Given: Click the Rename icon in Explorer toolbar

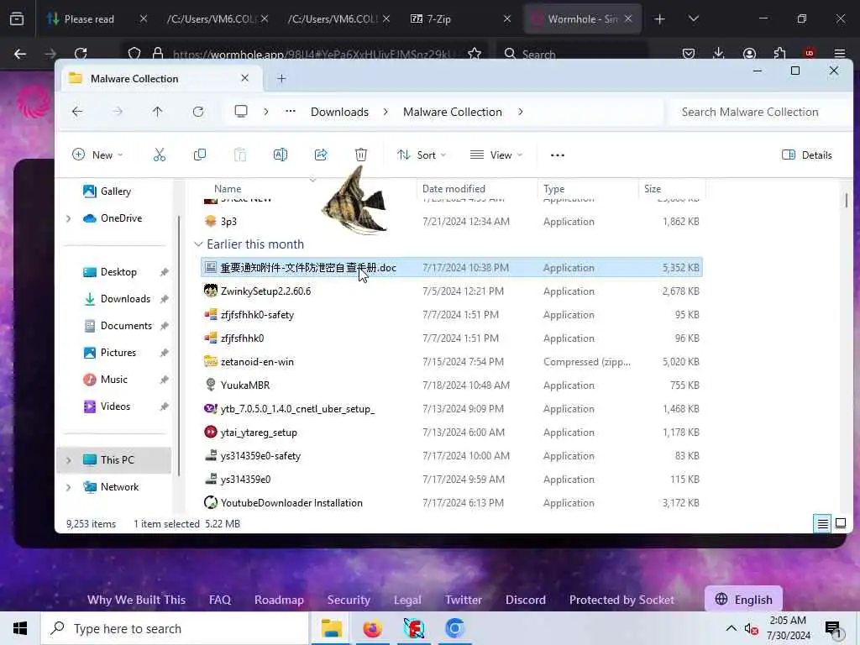Looking at the screenshot, I should 281,155.
